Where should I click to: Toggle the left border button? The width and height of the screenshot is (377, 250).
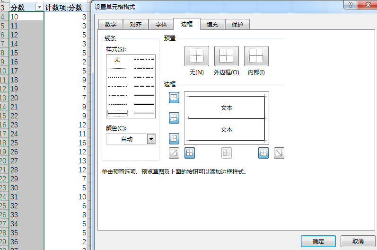(190, 153)
